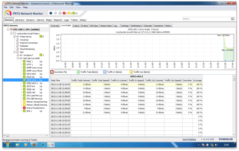The width and height of the screenshot is (239, 151).
Task: Switch to the Historic Data tab
Action: coord(106,26)
